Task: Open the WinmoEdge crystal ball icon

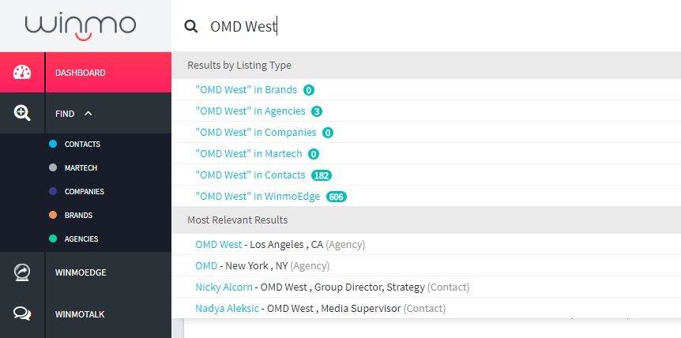Action: (22, 272)
